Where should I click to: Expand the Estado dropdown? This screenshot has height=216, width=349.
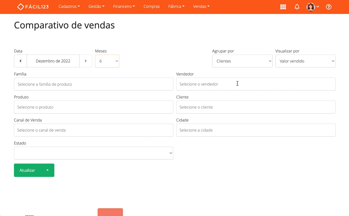coord(94,153)
